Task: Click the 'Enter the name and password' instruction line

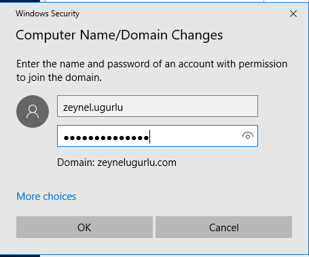Action: click(151, 64)
